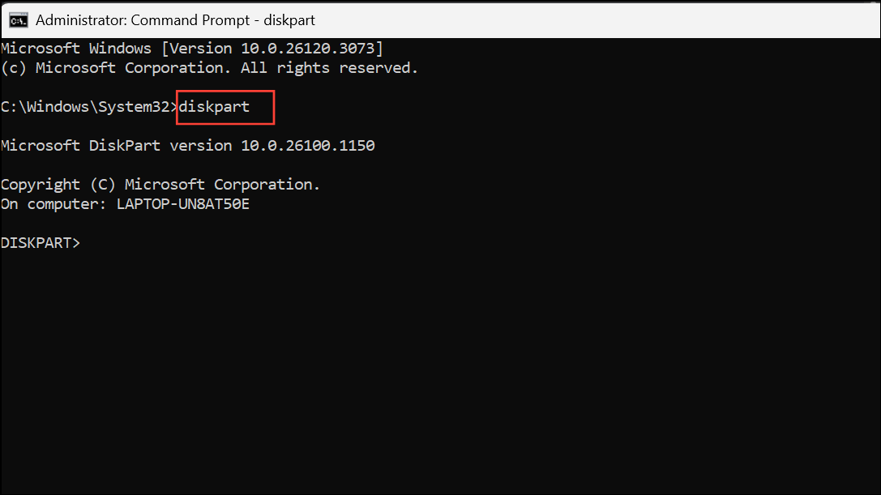Click the window title text 'Administrator: Command Prompt'
The width and height of the screenshot is (881, 495).
143,20
